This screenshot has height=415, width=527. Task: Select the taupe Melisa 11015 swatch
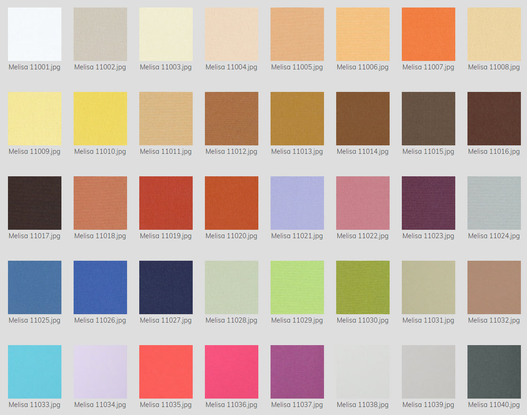[x=429, y=119]
